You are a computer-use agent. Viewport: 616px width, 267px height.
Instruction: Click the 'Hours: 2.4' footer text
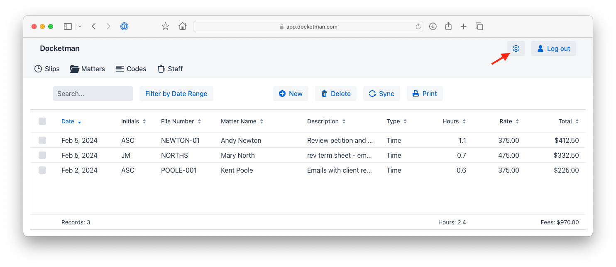tap(452, 222)
